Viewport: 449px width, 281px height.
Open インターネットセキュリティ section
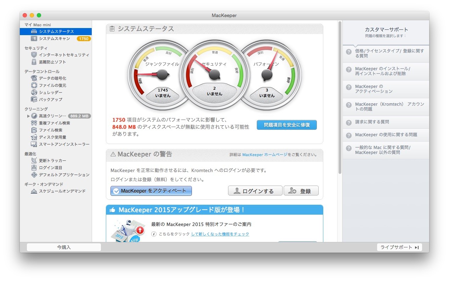coord(56,55)
